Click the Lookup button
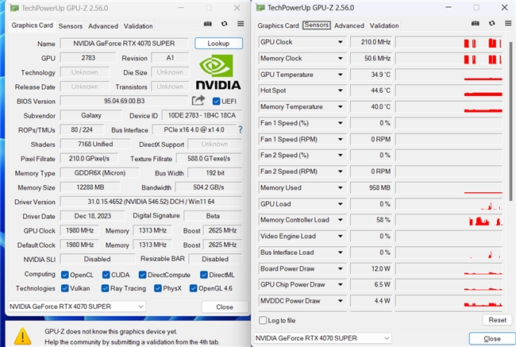This screenshot has width=516, height=347. point(218,44)
